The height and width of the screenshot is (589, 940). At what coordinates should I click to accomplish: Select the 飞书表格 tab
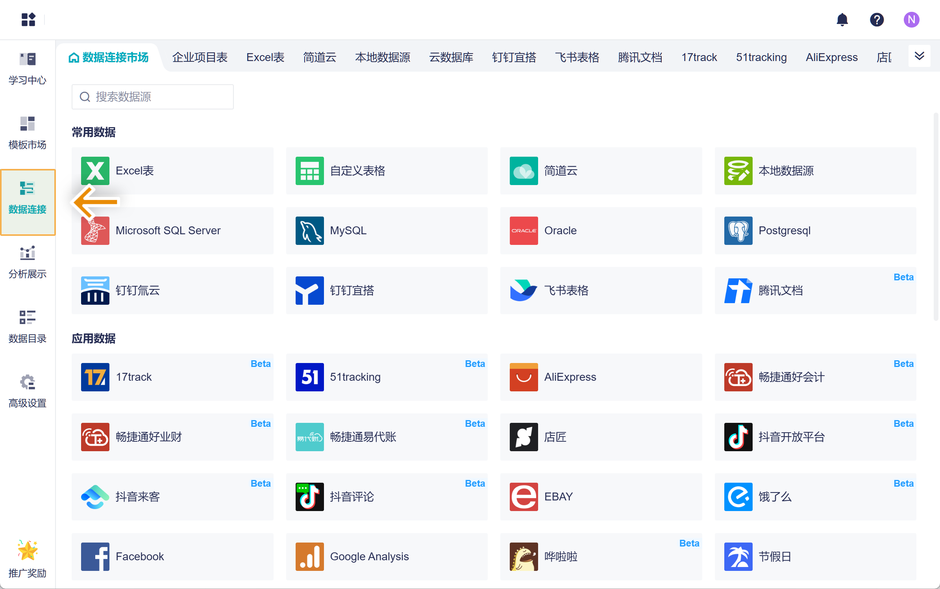(577, 57)
